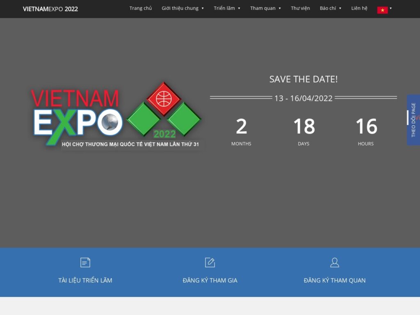Viewport: 420px width, 315px height.
Task: Open the ĐĂNG KÝ THAM GIA link
Action: click(210, 281)
